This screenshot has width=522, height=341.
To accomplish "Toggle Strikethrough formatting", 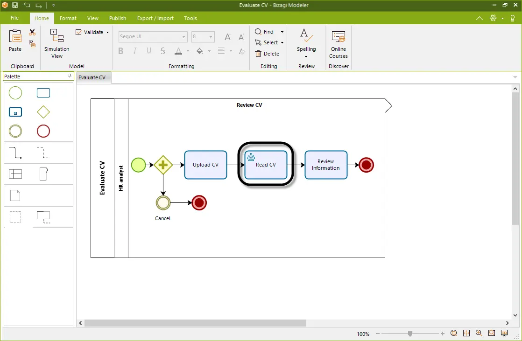I will [x=163, y=51].
